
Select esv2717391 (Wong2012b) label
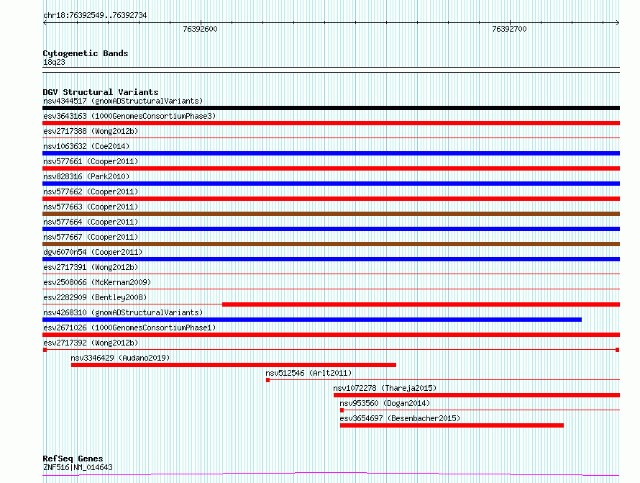point(91,267)
